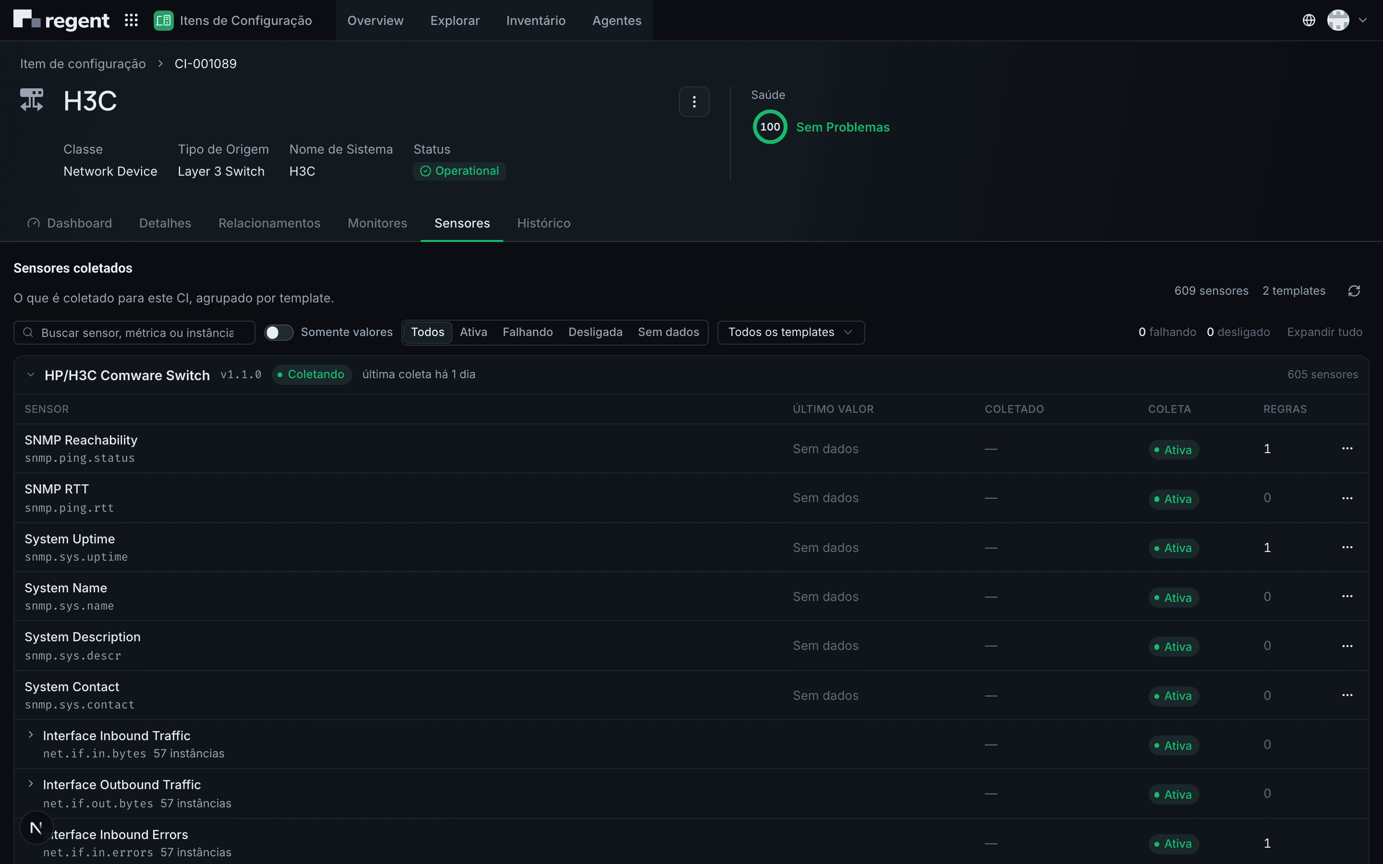The image size is (1383, 864).
Task: Click the user avatar
Action: 1338,21
